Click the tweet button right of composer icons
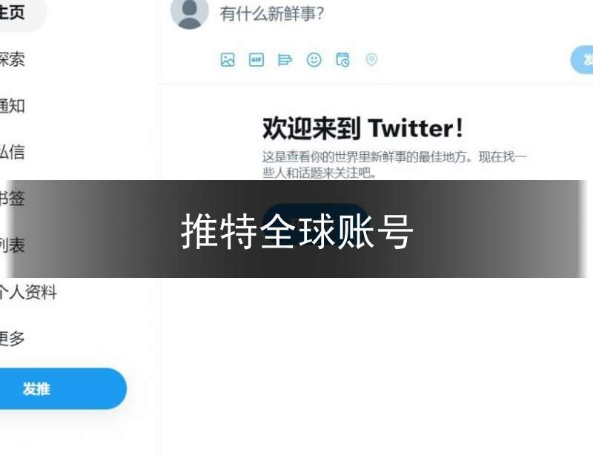The image size is (593, 458). [582, 60]
